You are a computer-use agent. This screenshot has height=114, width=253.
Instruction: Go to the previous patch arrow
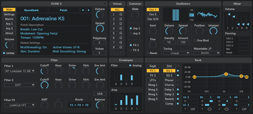click(83, 10)
